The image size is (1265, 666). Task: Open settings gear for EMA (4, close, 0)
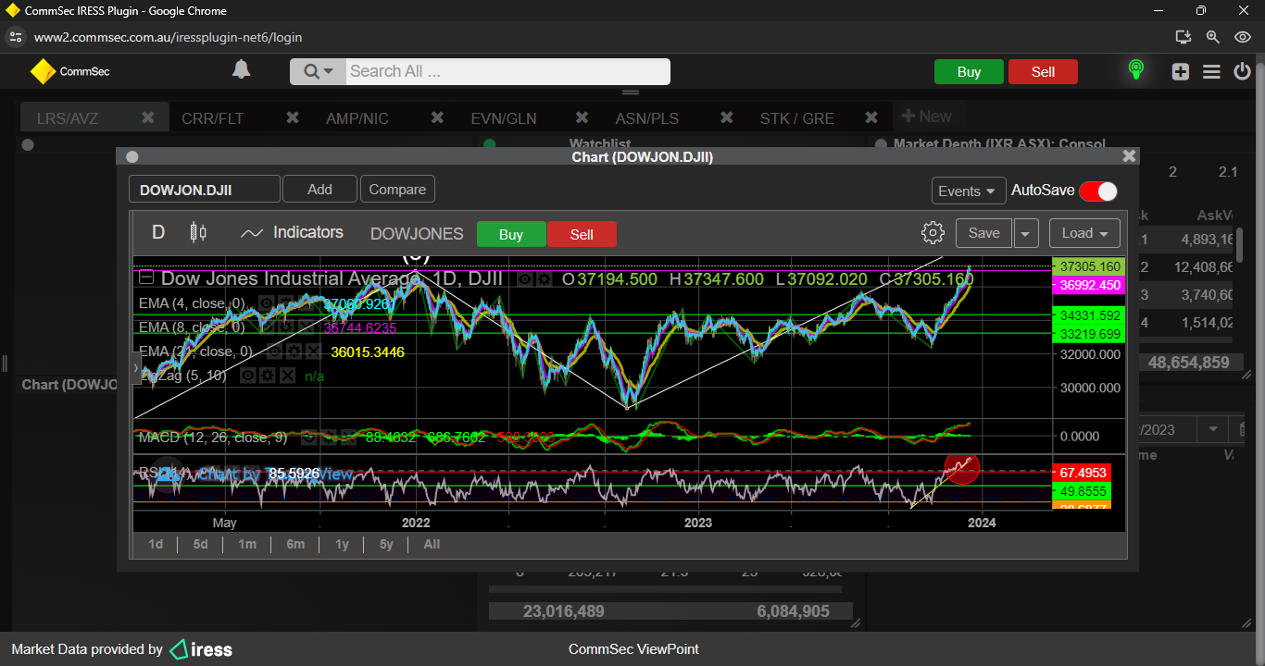(284, 303)
